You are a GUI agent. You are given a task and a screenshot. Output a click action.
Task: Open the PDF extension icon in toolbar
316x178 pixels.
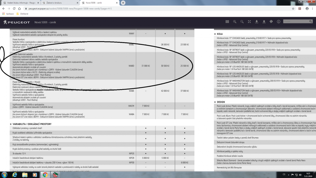pos(300,9)
